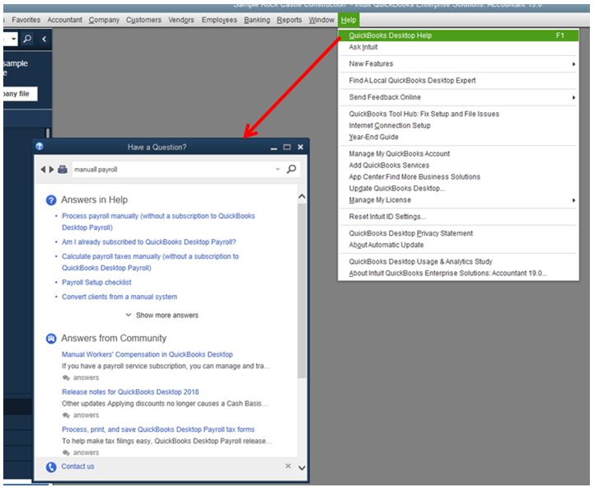594x492 pixels.
Task: Select QuickBooks Desktop Help menu entry
Action: 458,35
